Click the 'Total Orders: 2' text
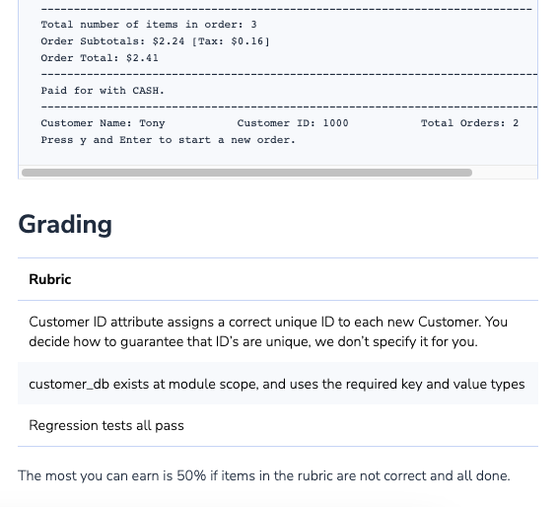558x507 pixels. pyautogui.click(x=469, y=123)
